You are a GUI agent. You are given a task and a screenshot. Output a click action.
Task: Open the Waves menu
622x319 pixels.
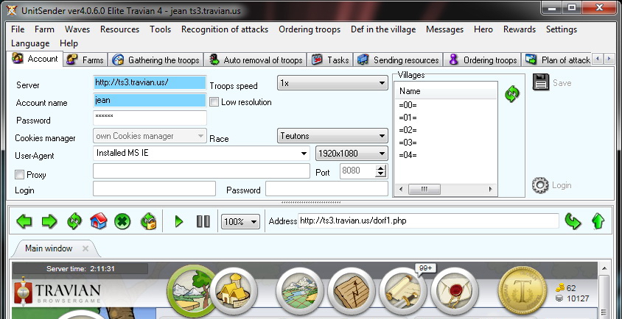click(x=77, y=29)
